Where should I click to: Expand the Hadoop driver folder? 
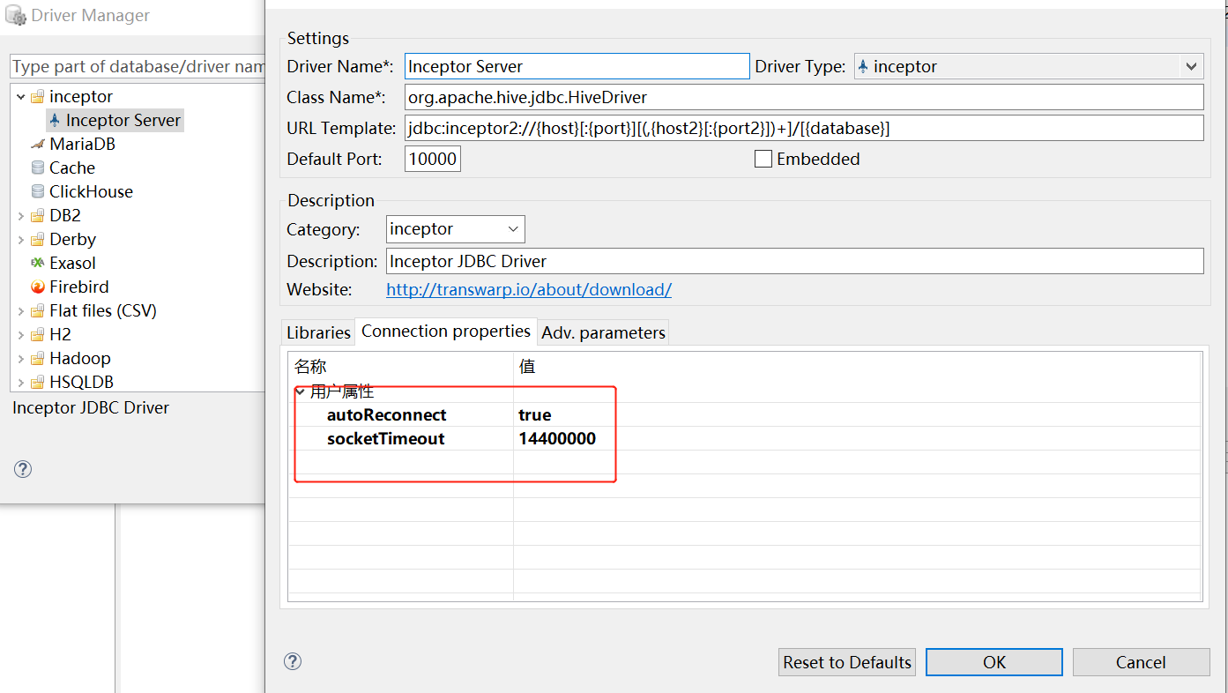(x=21, y=359)
